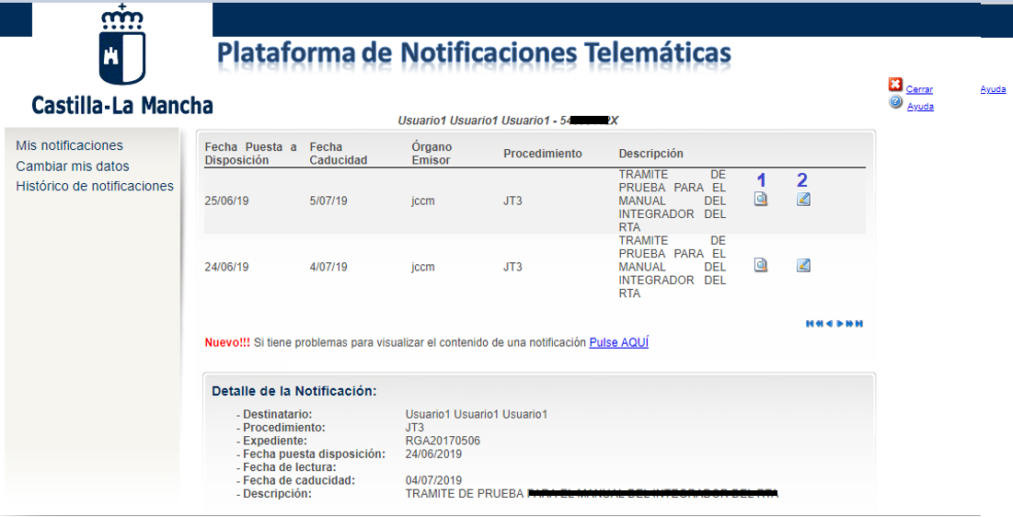Select the detail date 04/07/2019
This screenshot has width=1013, height=517.
pos(433,481)
